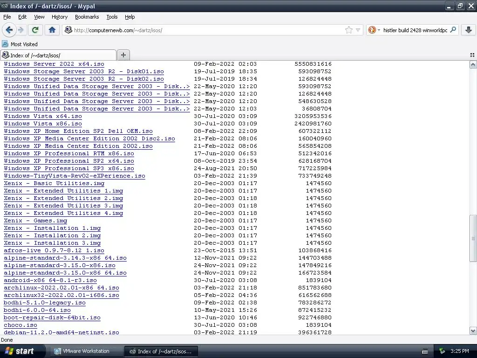The image size is (477, 358).
Task: Go back with the Back arrow button
Action: (9, 30)
